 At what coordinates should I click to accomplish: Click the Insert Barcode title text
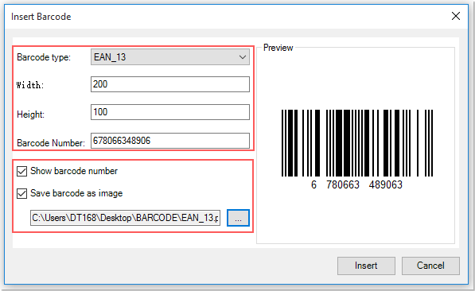coord(41,17)
